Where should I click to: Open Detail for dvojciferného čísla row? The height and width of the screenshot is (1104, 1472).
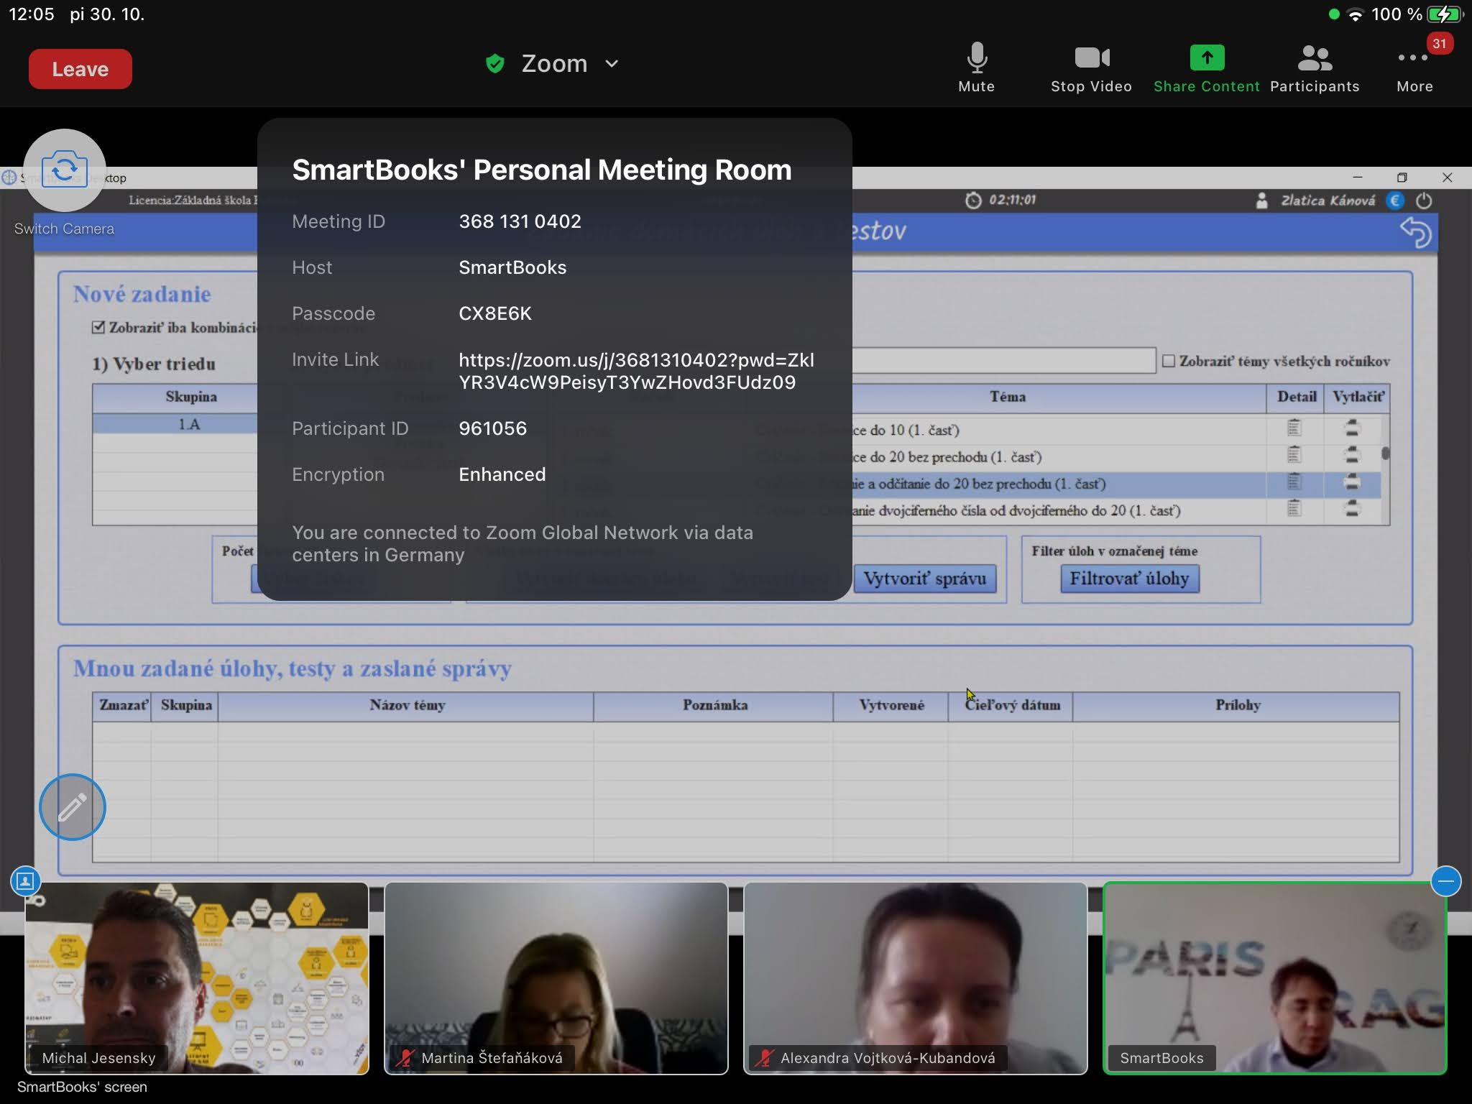point(1294,509)
